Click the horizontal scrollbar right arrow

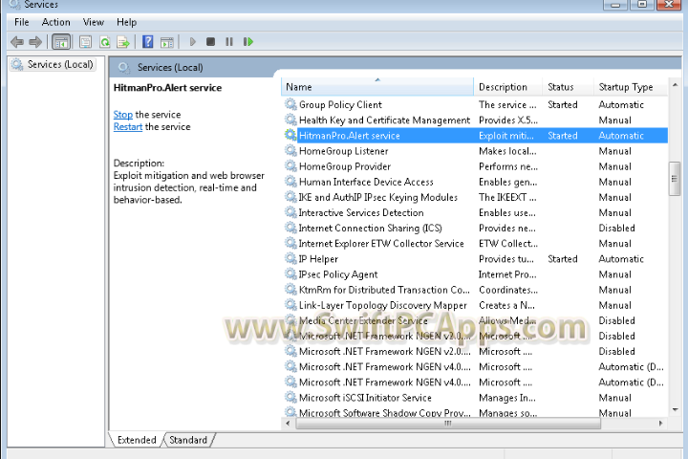click(x=661, y=424)
